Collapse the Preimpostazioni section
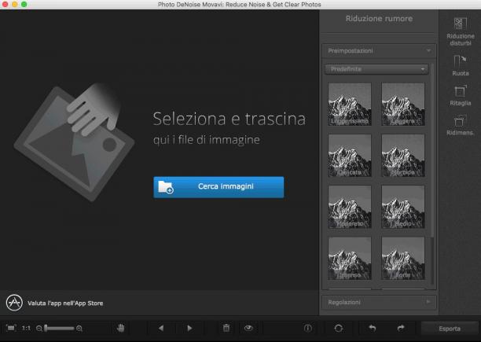The width and height of the screenshot is (481, 342). click(x=379, y=50)
